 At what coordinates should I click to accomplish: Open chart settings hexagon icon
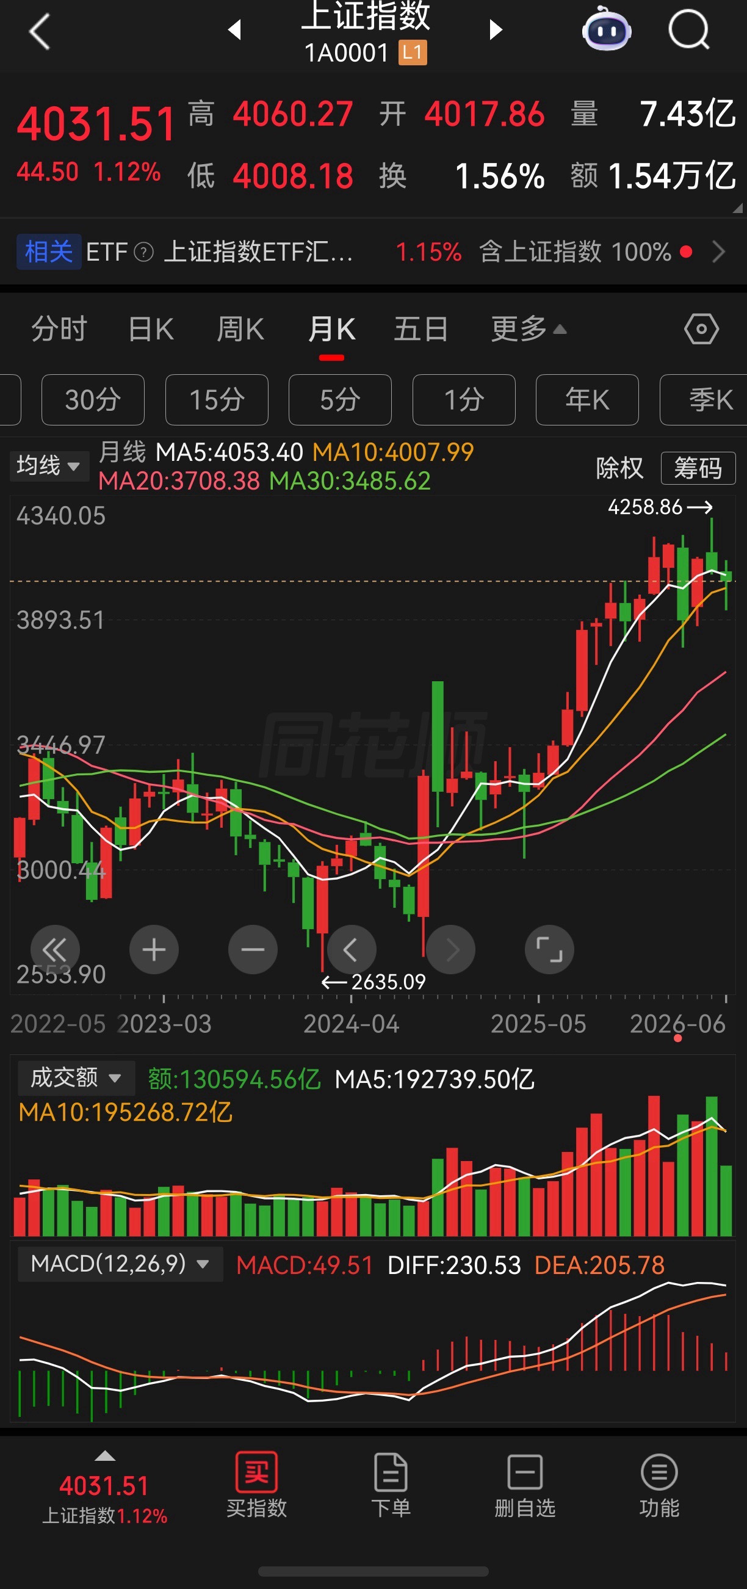[701, 329]
